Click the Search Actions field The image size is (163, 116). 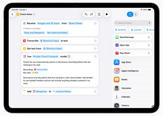[x=130, y=23]
